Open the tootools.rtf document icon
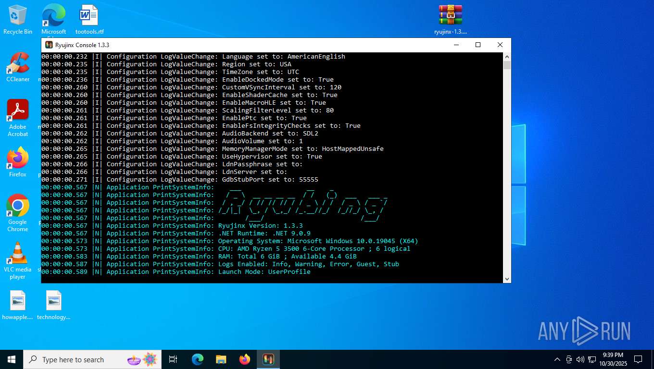The width and height of the screenshot is (654, 369). click(89, 19)
